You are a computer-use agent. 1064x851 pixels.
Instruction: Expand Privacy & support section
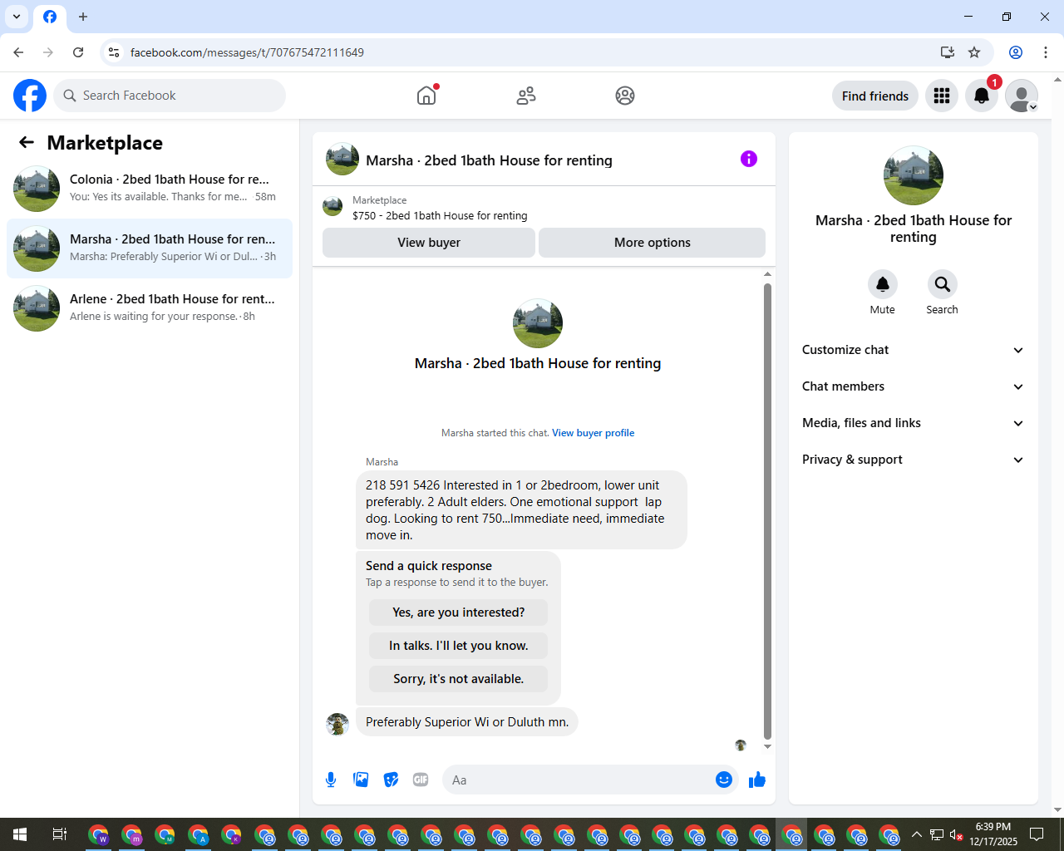[913, 460]
